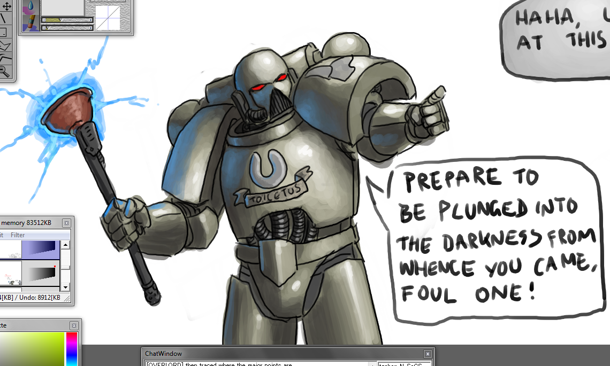Pick the rectangle selection tool
The height and width of the screenshot is (366, 610).
pos(4,32)
